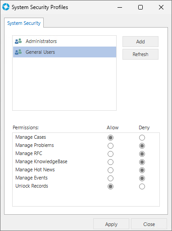
Task: Click the app logo in title bar
Action: click(x=6, y=7)
